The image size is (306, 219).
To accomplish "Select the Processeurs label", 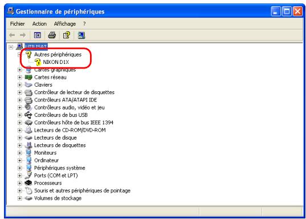I will click(x=48, y=183).
